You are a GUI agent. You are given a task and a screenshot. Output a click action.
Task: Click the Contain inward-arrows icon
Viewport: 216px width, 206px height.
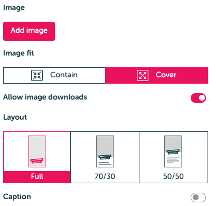[x=37, y=75]
